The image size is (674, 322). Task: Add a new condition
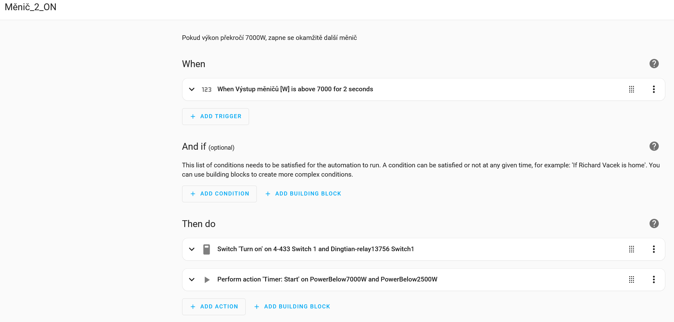click(x=219, y=194)
